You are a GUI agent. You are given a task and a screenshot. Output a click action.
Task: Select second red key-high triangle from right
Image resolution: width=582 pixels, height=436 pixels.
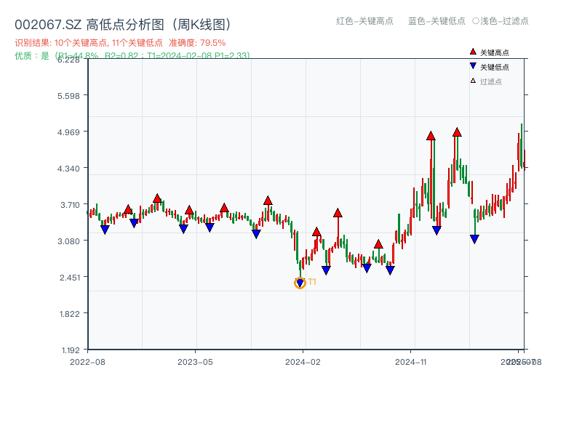click(x=431, y=136)
